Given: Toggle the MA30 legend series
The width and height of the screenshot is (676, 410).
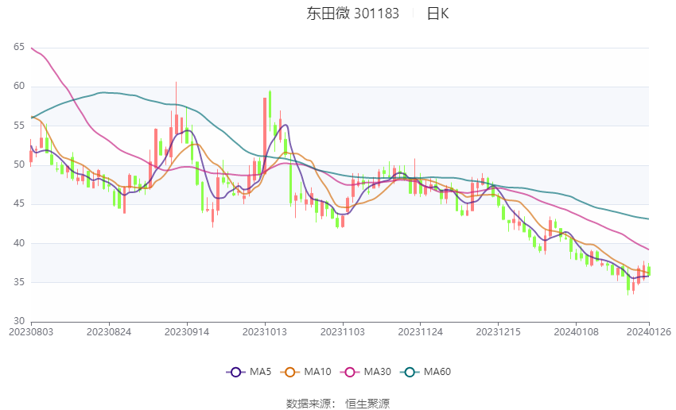Looking at the screenshot, I should click(366, 372).
